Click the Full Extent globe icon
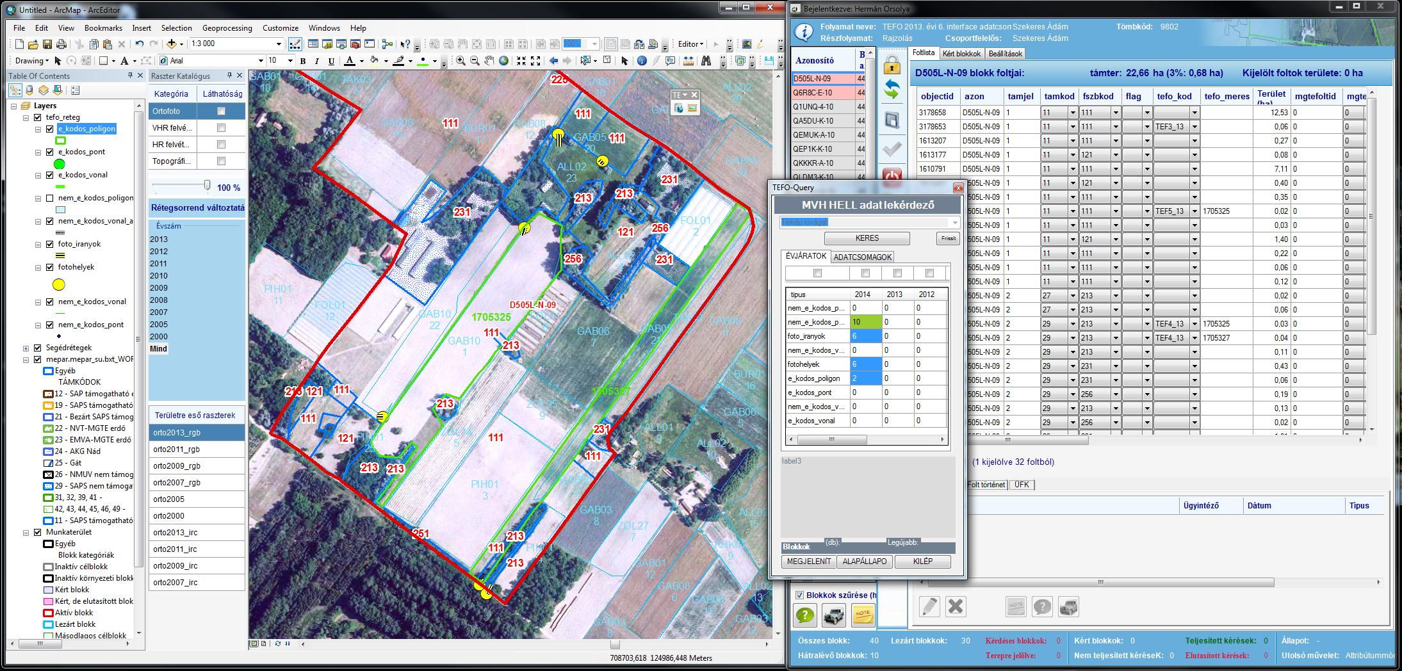The width and height of the screenshot is (1402, 671). (x=504, y=61)
